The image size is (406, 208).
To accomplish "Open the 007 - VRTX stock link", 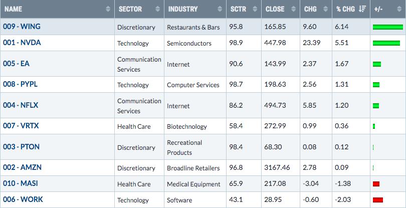I will click(21, 126).
